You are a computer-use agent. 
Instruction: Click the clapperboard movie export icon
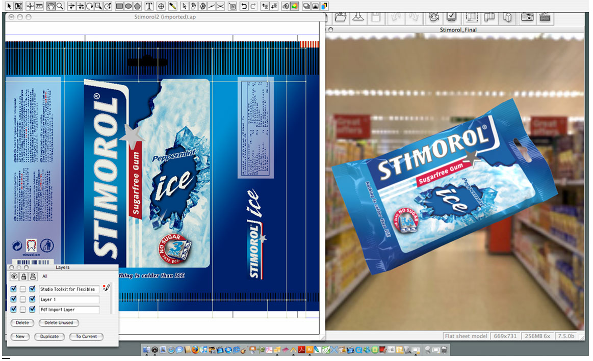pos(545,17)
